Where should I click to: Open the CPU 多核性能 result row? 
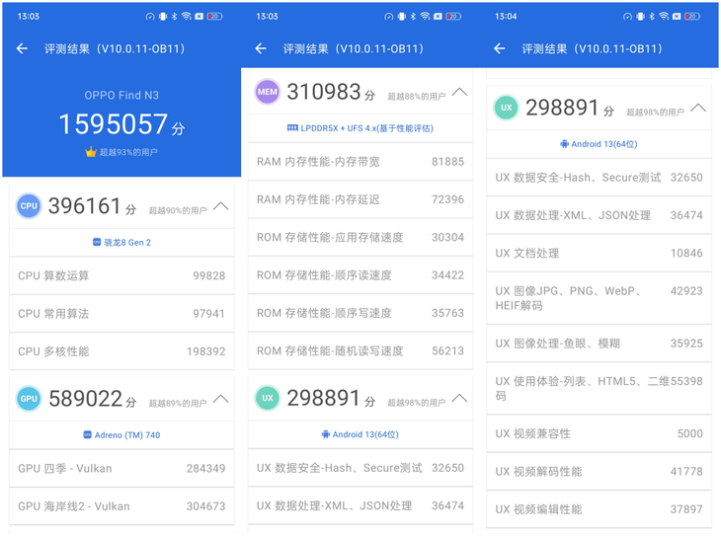point(121,350)
